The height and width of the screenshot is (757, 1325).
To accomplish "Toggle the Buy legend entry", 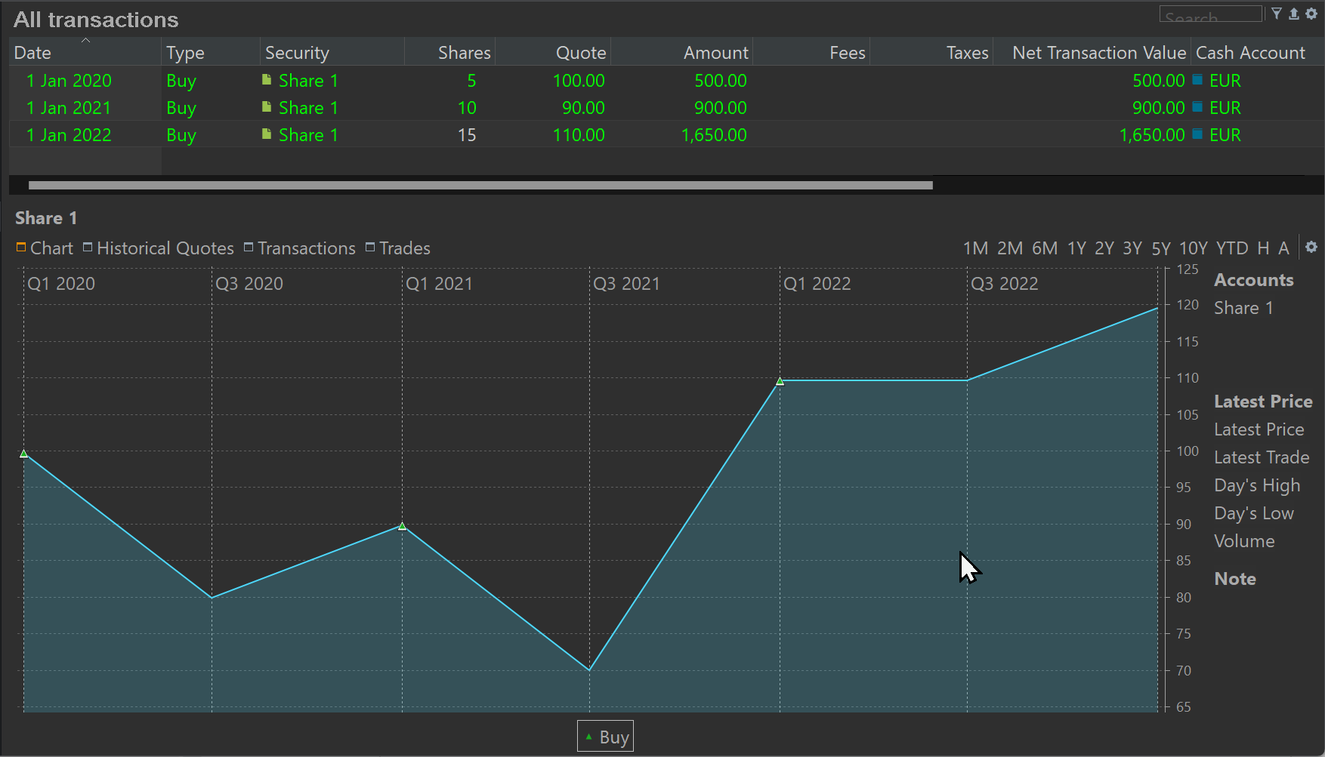I will [x=606, y=737].
